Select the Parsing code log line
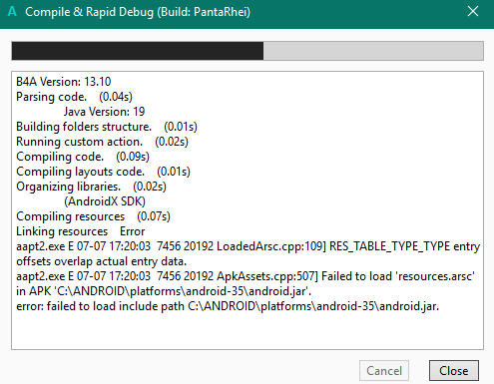 coord(74,97)
